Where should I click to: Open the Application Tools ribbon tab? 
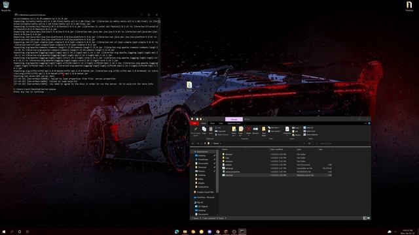234,123
